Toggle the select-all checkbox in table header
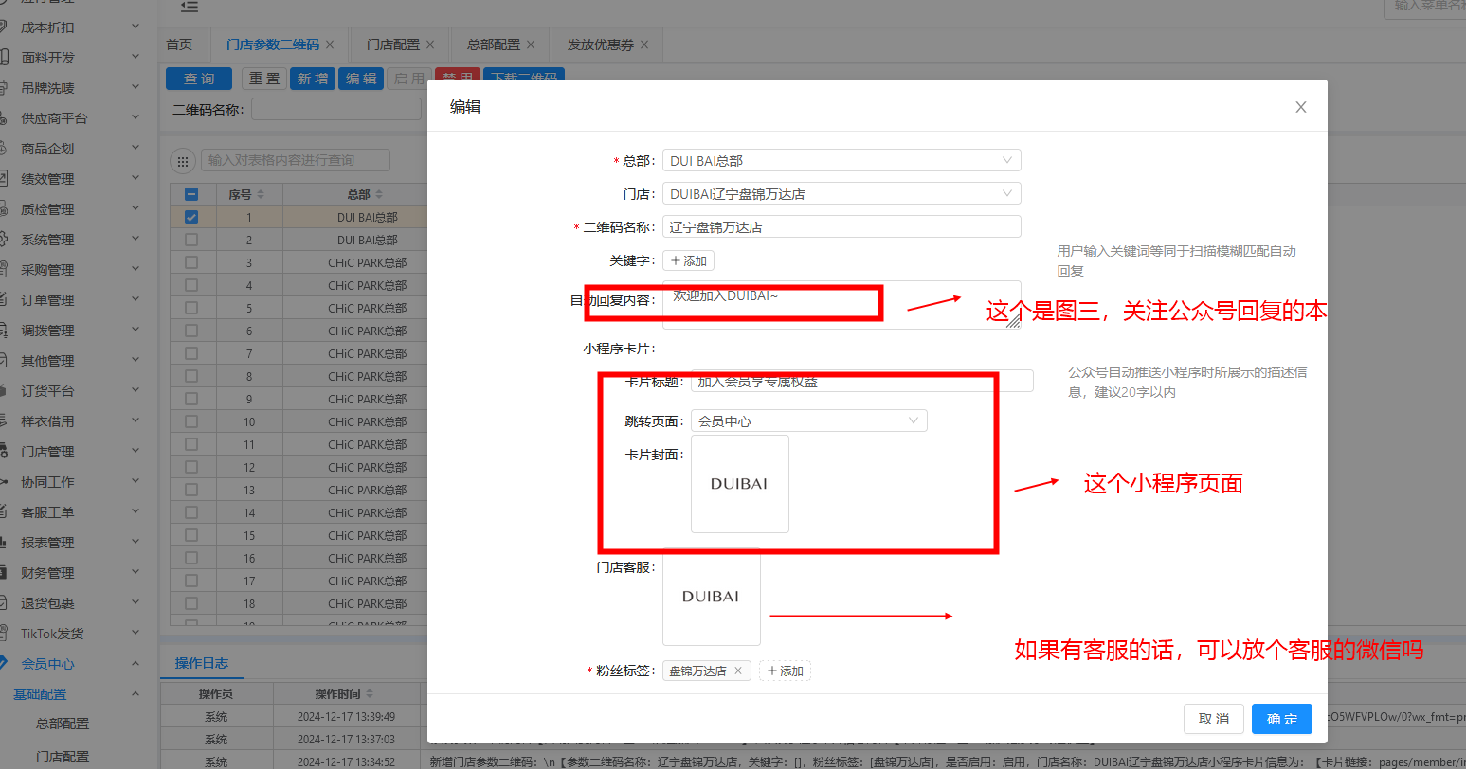The height and width of the screenshot is (769, 1466). tap(191, 194)
